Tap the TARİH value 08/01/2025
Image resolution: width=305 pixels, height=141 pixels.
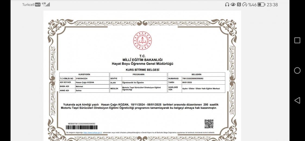pos(187,82)
